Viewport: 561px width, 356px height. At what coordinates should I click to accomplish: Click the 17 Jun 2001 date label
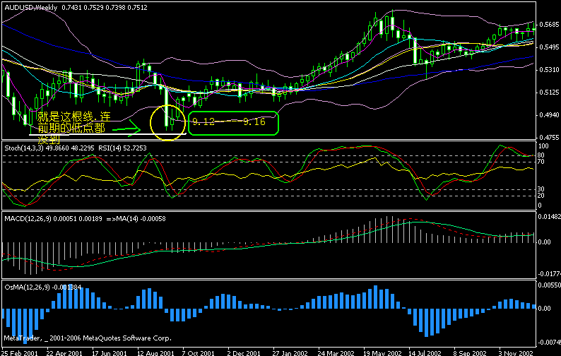110,353
